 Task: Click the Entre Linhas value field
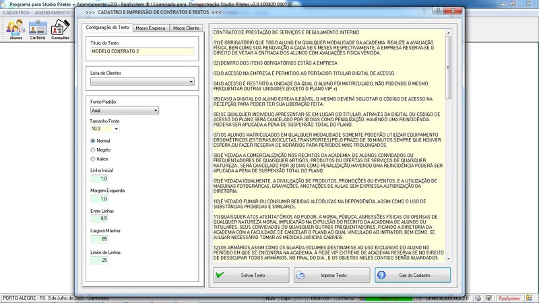(x=99, y=218)
